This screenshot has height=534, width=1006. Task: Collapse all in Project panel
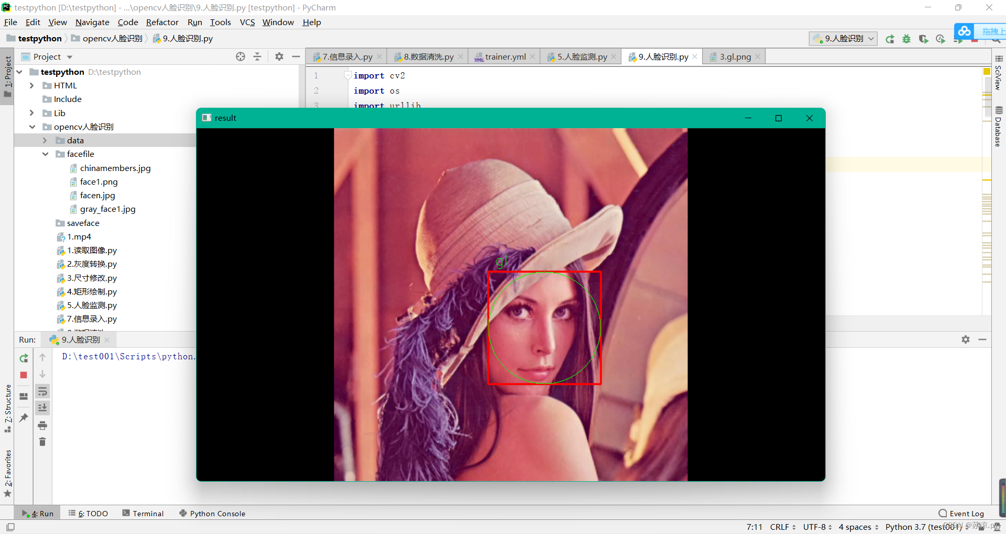[257, 56]
